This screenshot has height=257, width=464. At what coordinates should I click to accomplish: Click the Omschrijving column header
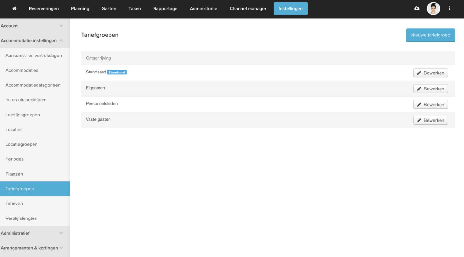(98, 58)
